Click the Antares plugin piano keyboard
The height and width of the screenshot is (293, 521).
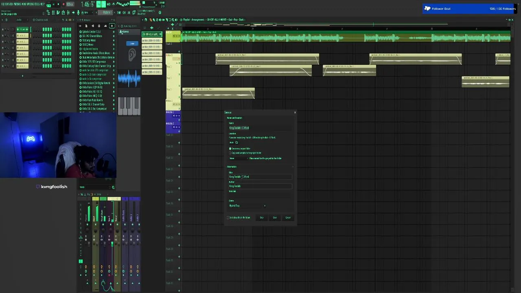point(129,106)
